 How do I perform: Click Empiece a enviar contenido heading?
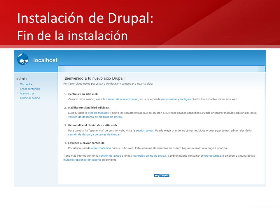coord(86,143)
